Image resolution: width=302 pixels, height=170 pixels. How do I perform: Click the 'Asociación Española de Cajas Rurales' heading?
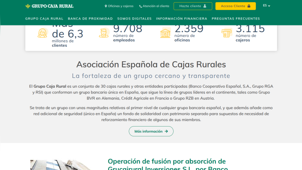point(151,65)
